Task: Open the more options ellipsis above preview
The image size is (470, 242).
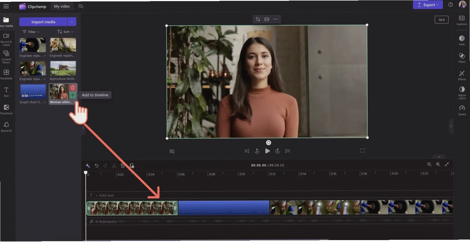Action: tap(275, 19)
